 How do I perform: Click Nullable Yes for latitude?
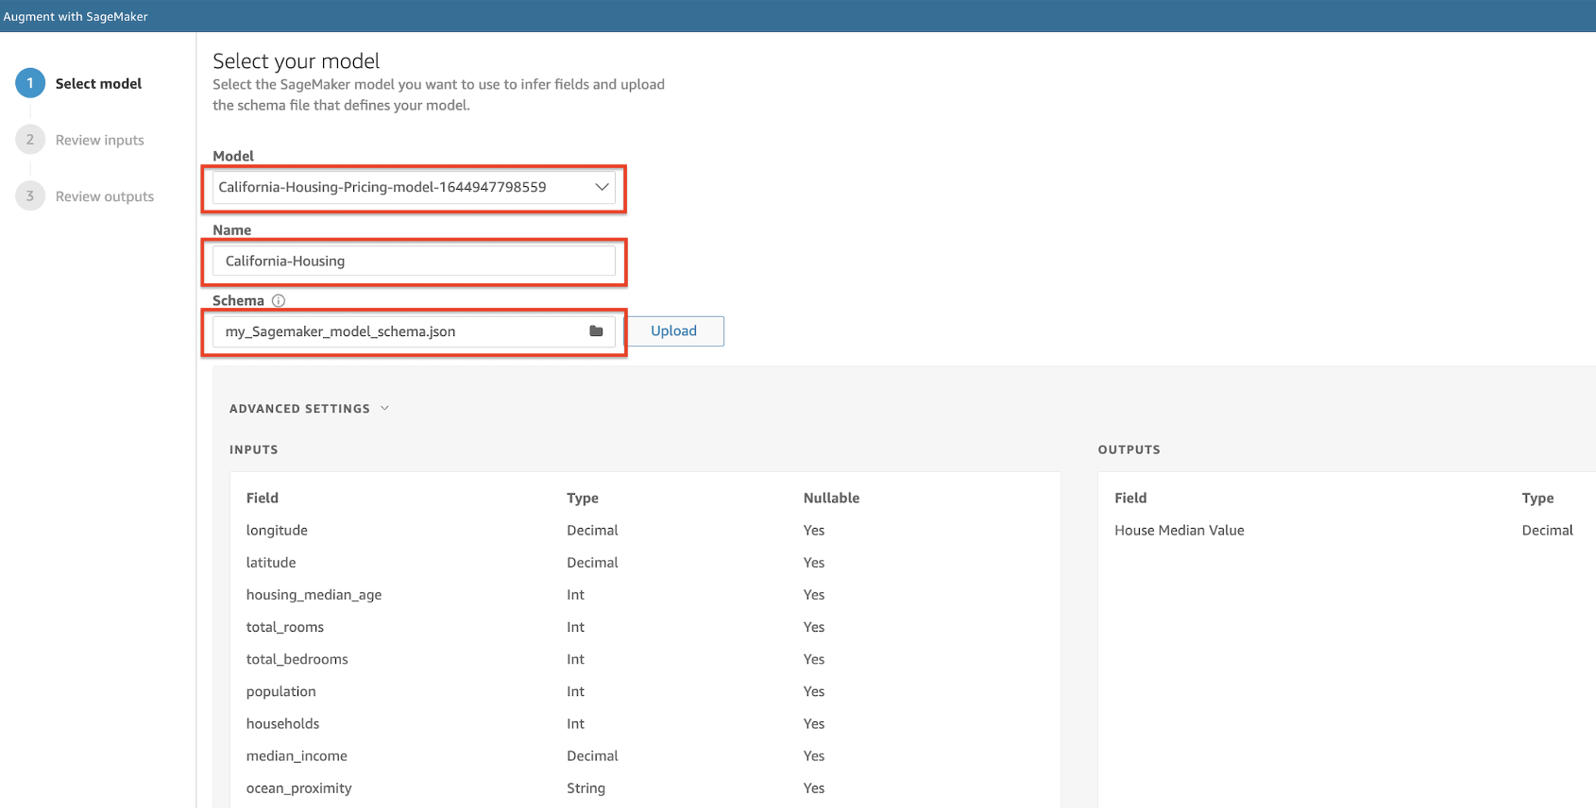point(814,563)
